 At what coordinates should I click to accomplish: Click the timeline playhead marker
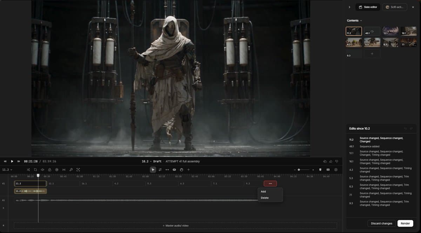[x=38, y=176]
